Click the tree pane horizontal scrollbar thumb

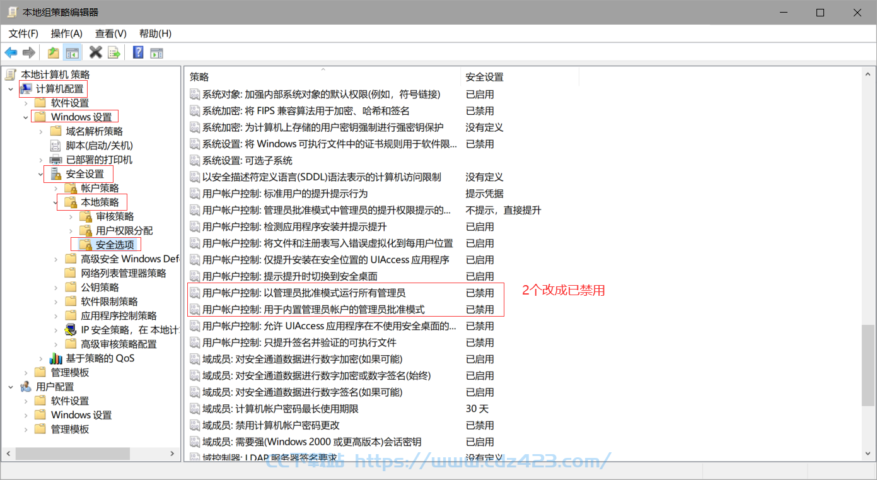coord(73,454)
